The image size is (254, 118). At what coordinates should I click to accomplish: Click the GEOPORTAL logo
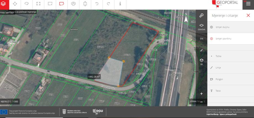225,4
